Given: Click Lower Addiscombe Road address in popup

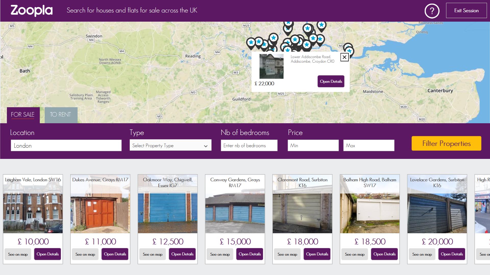Looking at the screenshot, I should pos(312,59).
